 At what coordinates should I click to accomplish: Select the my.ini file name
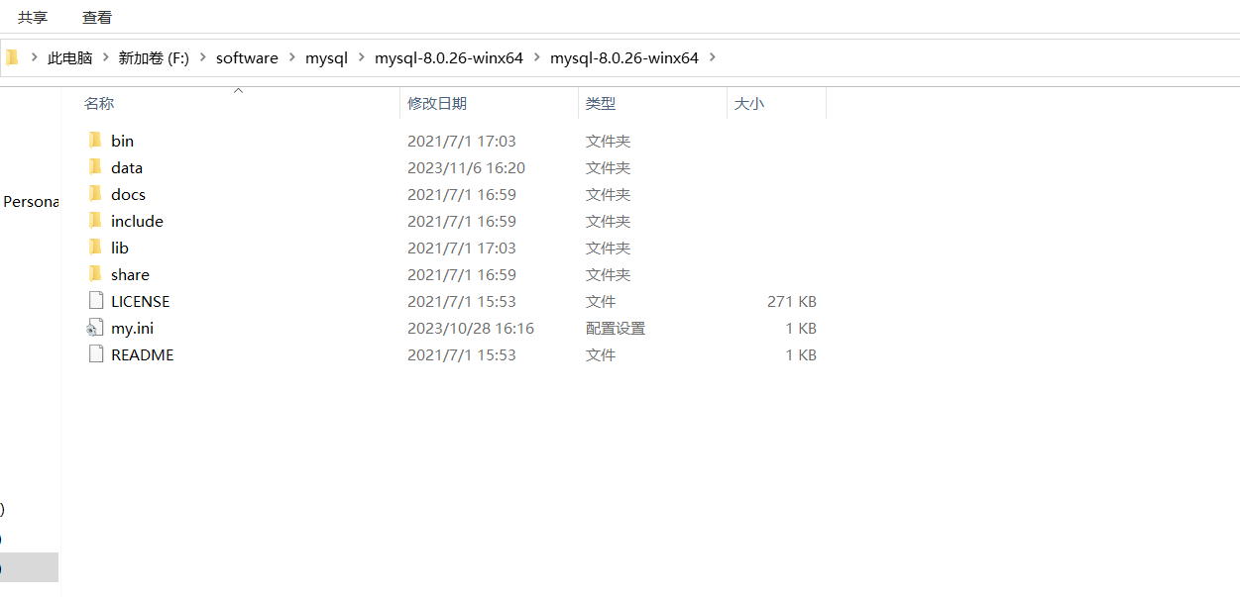point(132,328)
